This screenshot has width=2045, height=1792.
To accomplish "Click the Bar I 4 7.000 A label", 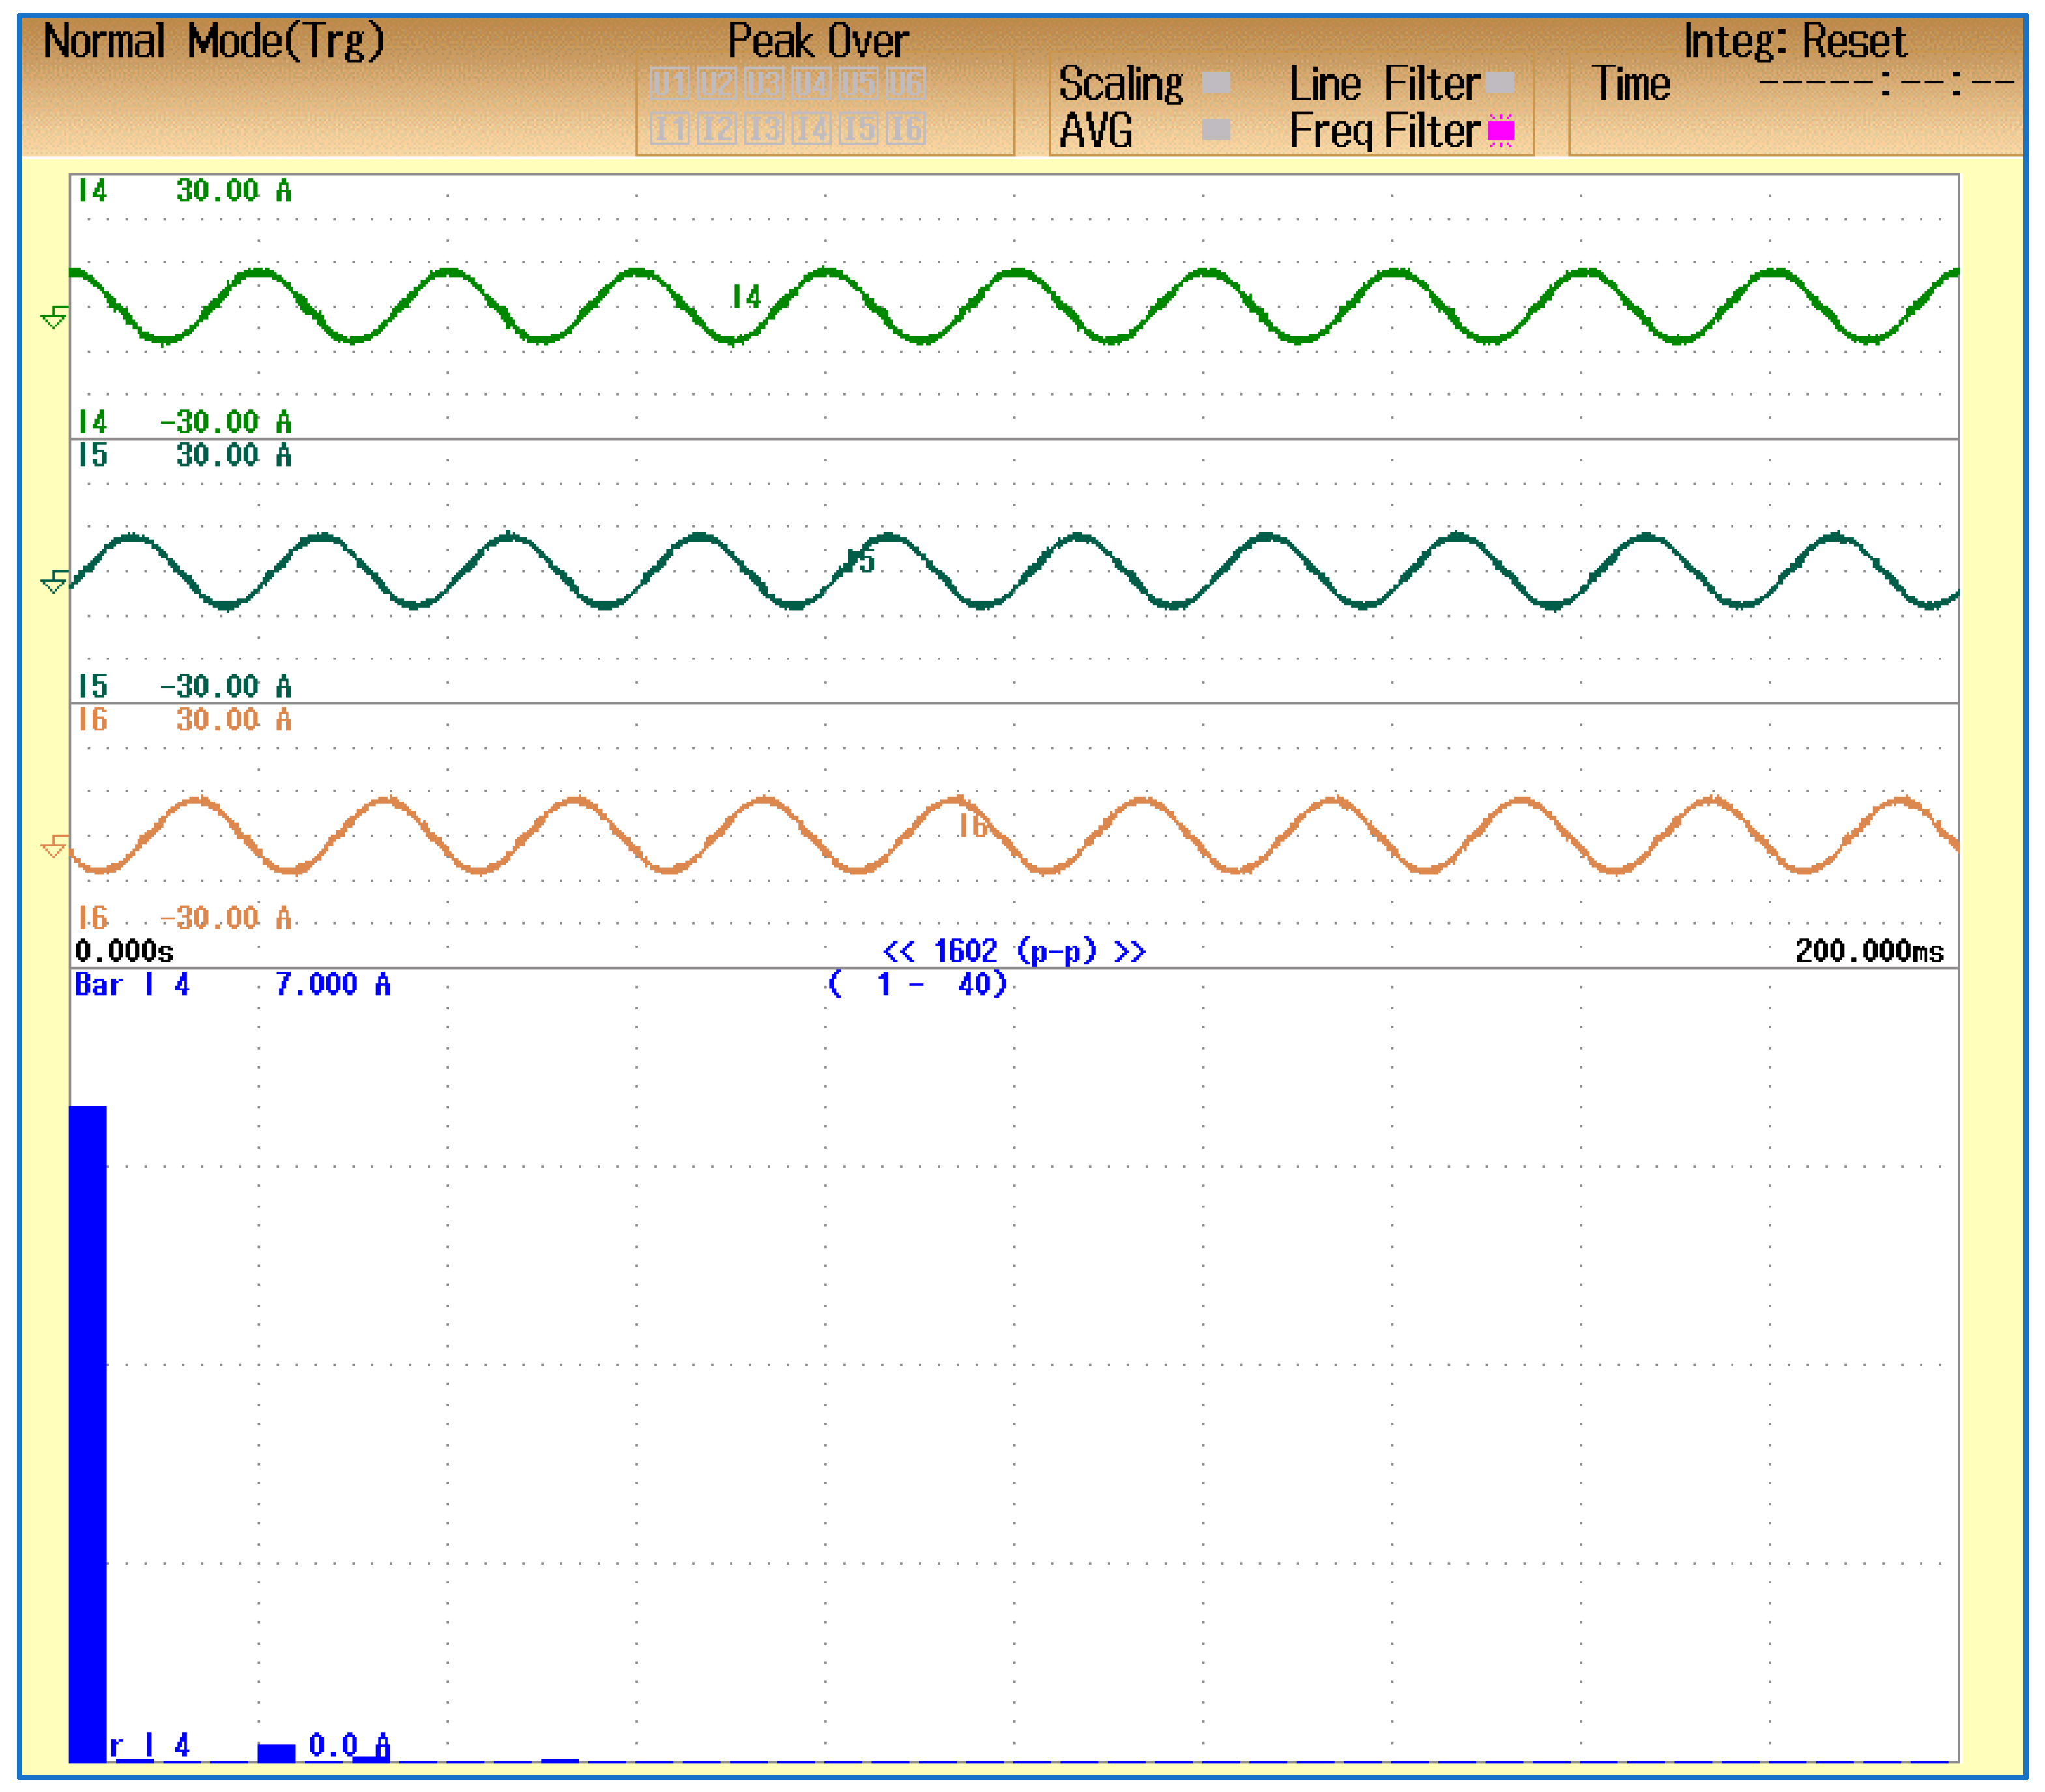I will pyautogui.click(x=232, y=985).
